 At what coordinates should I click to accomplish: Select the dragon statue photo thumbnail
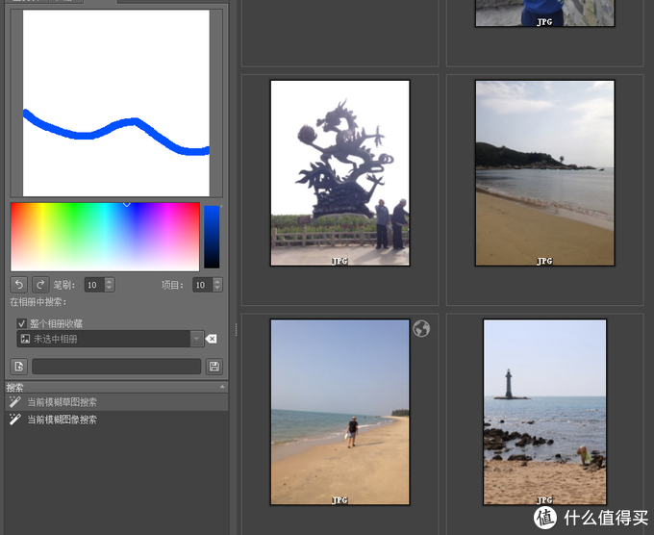[340, 172]
